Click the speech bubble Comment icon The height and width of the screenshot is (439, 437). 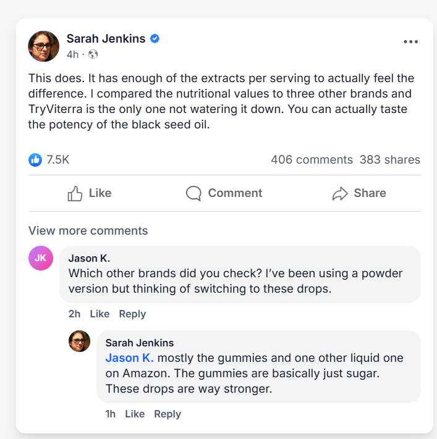coord(193,193)
